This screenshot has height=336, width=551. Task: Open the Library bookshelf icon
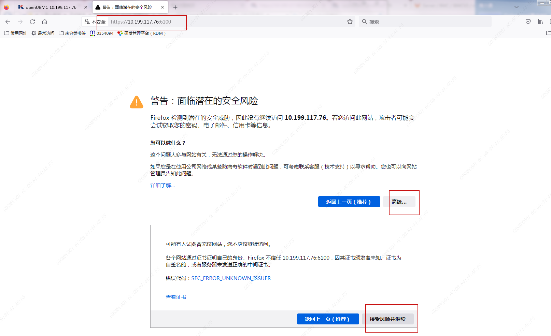540,22
